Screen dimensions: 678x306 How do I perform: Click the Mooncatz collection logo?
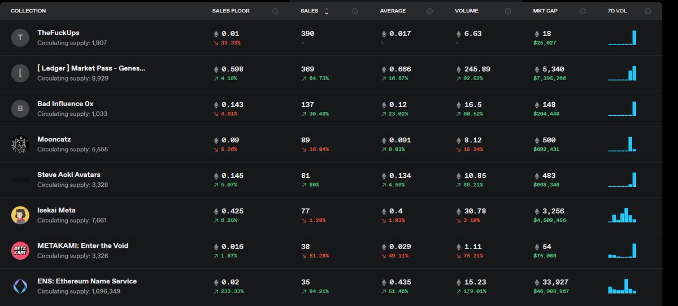[x=20, y=145]
